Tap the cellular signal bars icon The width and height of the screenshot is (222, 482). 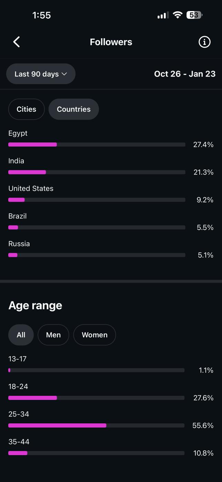click(162, 15)
